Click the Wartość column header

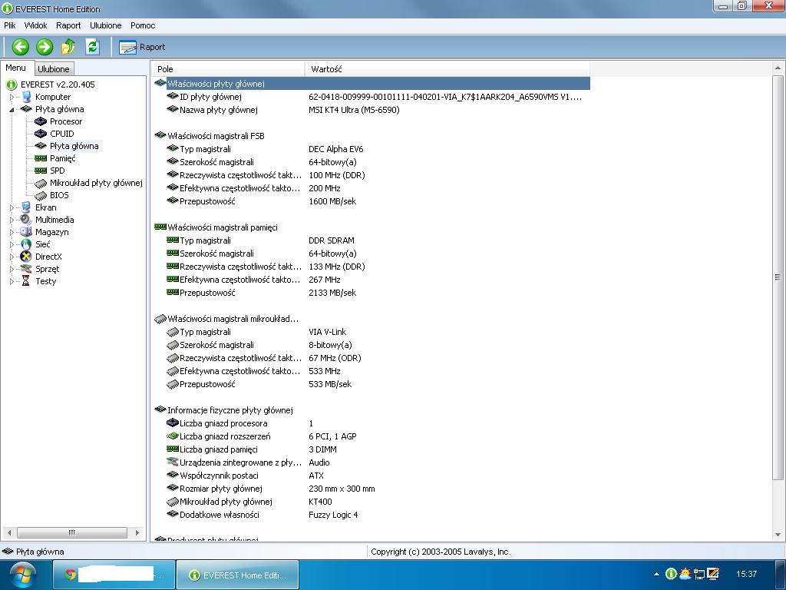[447, 68]
